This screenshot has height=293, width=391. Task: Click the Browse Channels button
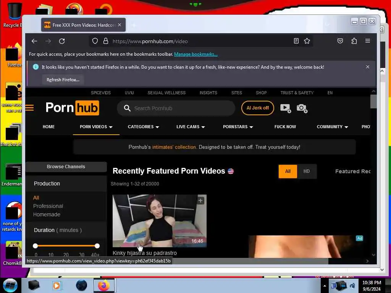(x=66, y=167)
